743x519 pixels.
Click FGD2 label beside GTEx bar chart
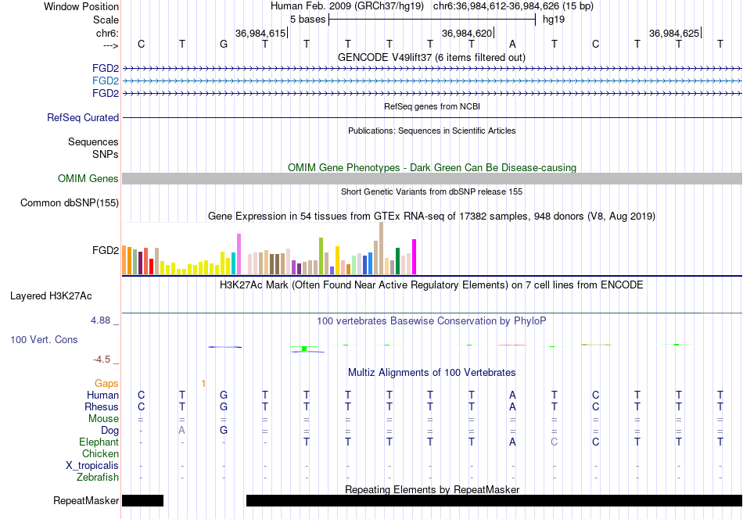pos(106,250)
